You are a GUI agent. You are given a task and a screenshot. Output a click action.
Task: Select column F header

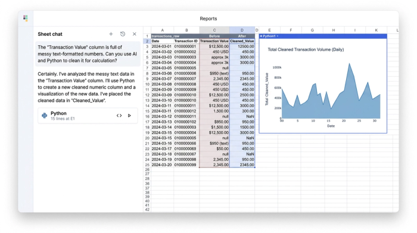point(291,30)
